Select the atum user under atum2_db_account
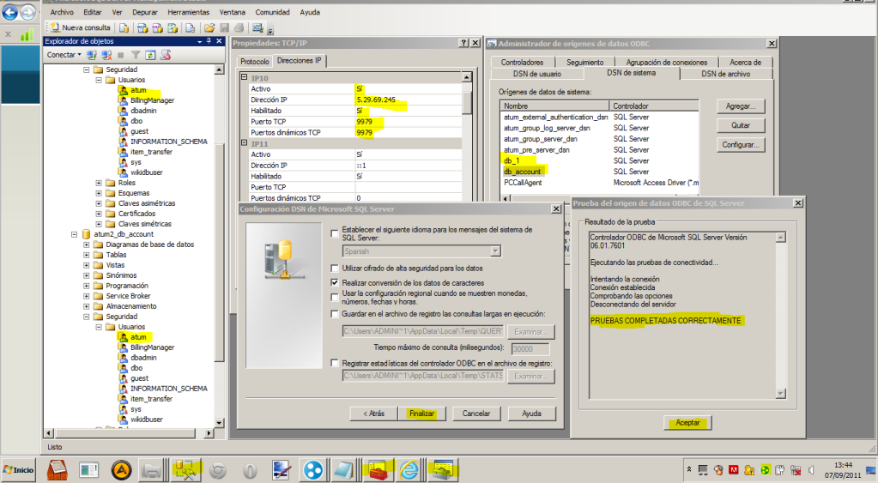The height and width of the screenshot is (483, 878). pyautogui.click(x=139, y=337)
